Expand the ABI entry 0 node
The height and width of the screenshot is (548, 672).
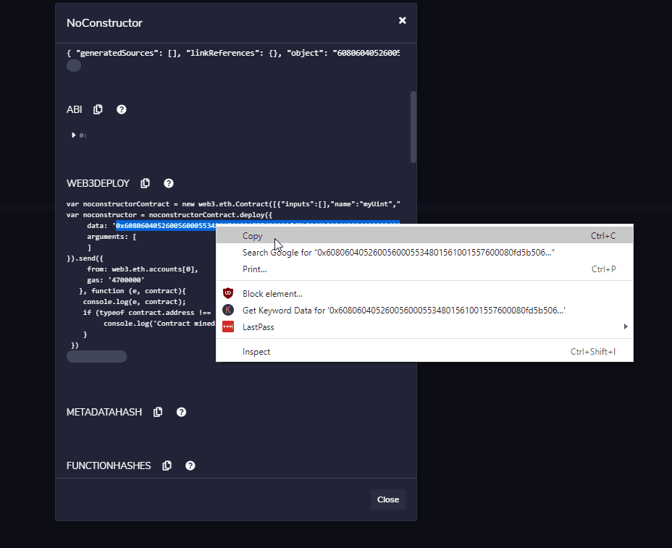tap(73, 135)
